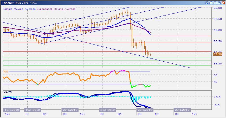The image size is (226, 118).
Task: Click the 23.1.2010 date marker
Action: pos(182,110)
